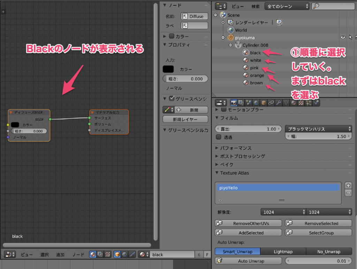Enable the 透過 transparent checkbox
This screenshot has height=269, width=357.
pyautogui.click(x=219, y=137)
